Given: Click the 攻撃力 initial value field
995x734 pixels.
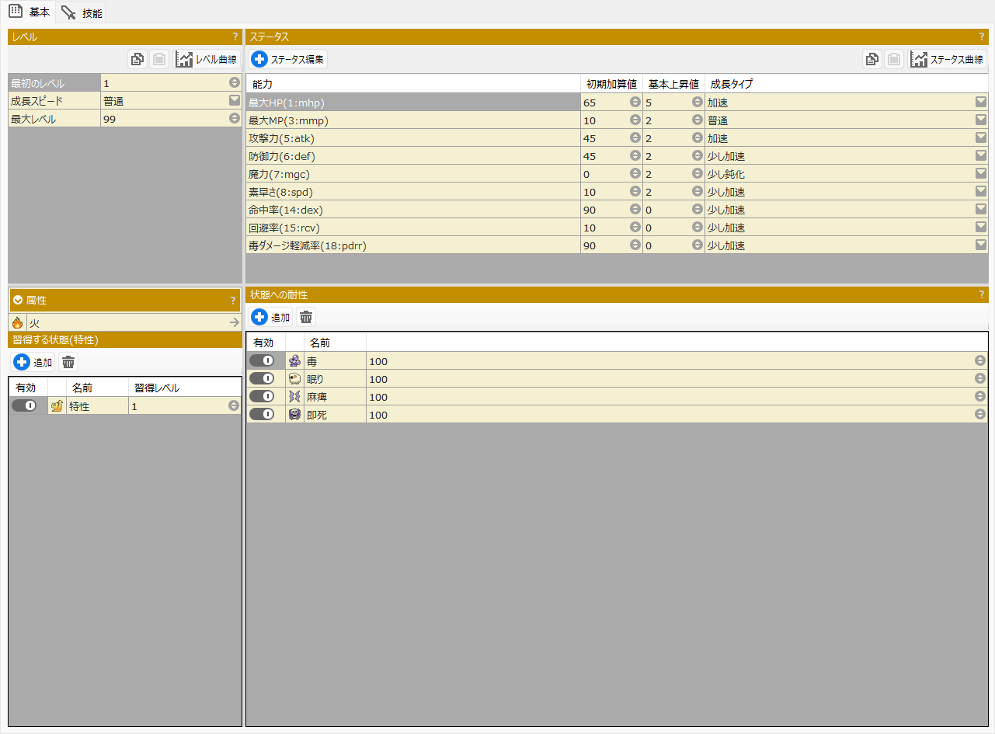Looking at the screenshot, I should click(x=604, y=138).
